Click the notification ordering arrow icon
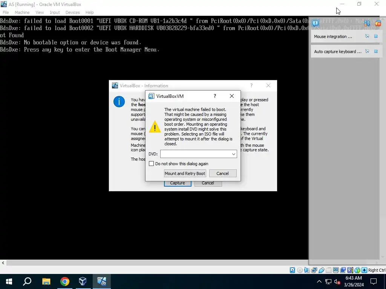The width and height of the screenshot is (386, 289). pos(367,23)
